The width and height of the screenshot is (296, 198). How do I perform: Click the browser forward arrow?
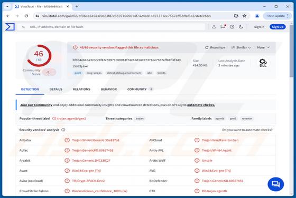point(17,16)
